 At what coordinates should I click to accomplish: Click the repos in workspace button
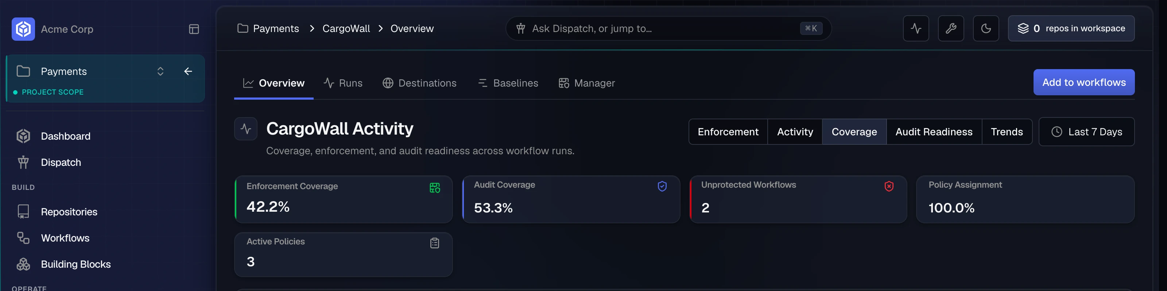1071,28
